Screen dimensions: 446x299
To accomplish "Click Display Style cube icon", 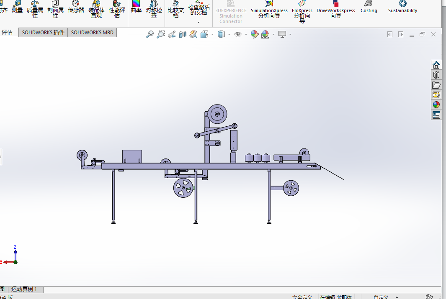I will point(221,34).
